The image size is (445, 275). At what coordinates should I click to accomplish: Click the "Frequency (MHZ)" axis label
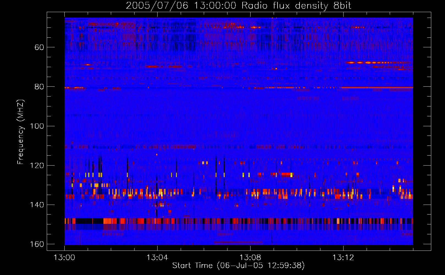point(21,132)
